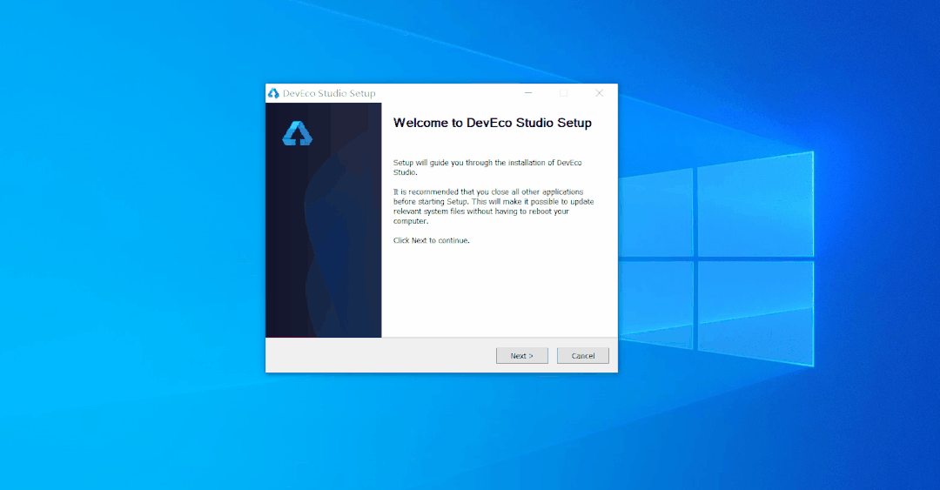Click the Welcome to DevEco Studio Setup heading
Viewport: 940px width, 490px height.
click(x=492, y=123)
